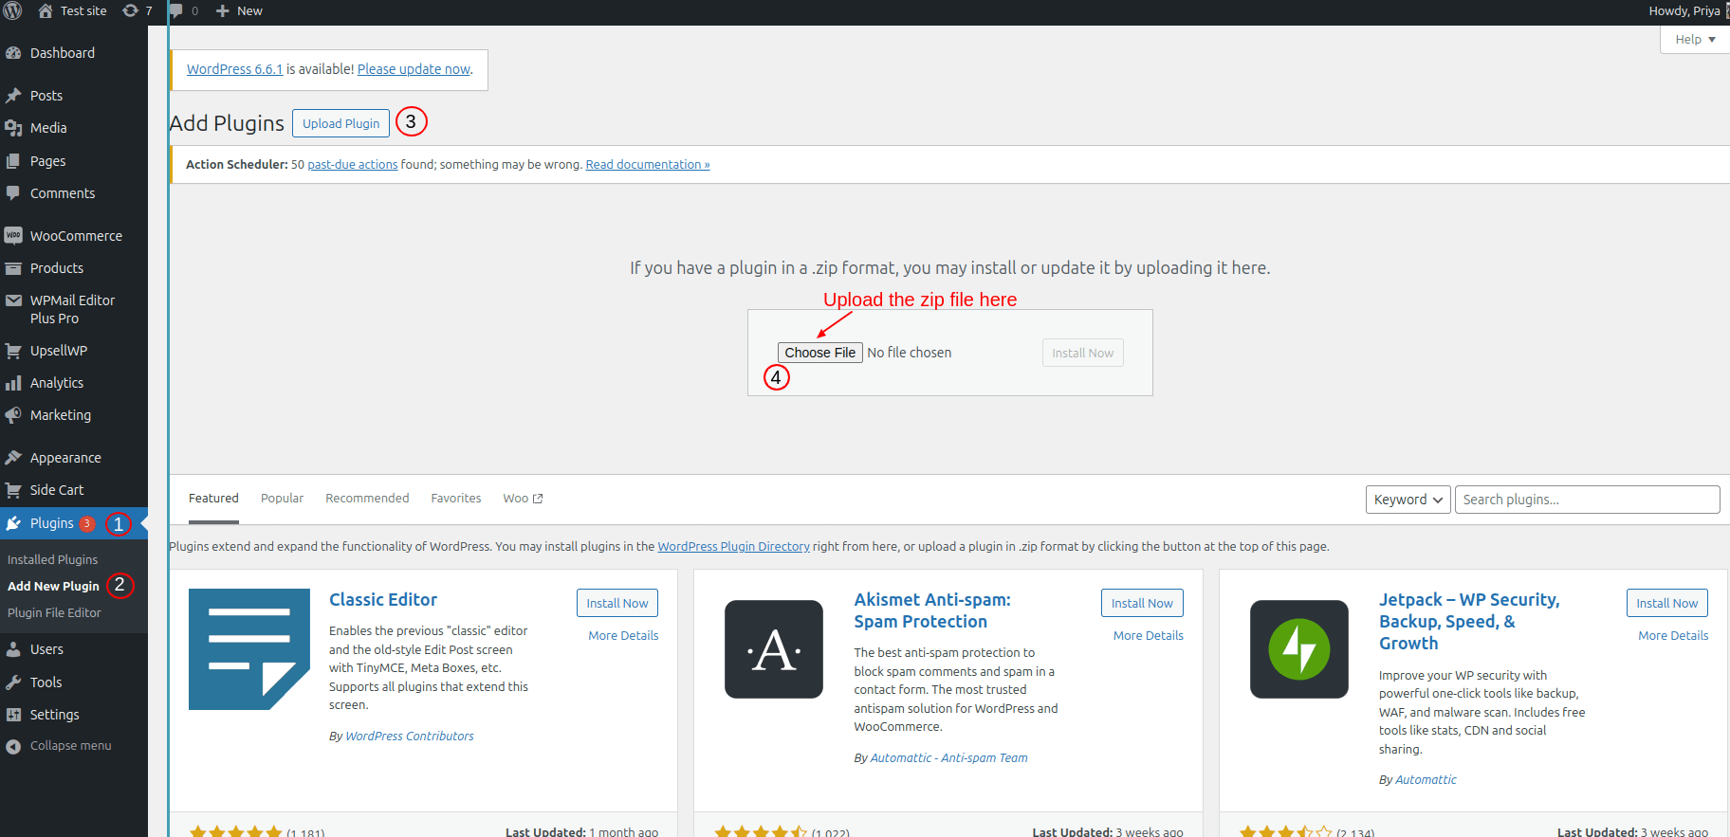This screenshot has height=837, width=1730.
Task: Install the Classic Editor plugin
Action: pyautogui.click(x=617, y=603)
